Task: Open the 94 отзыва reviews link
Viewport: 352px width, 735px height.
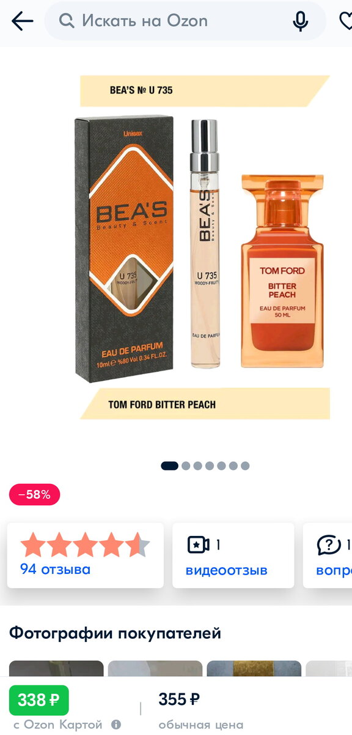Action: coord(55,569)
